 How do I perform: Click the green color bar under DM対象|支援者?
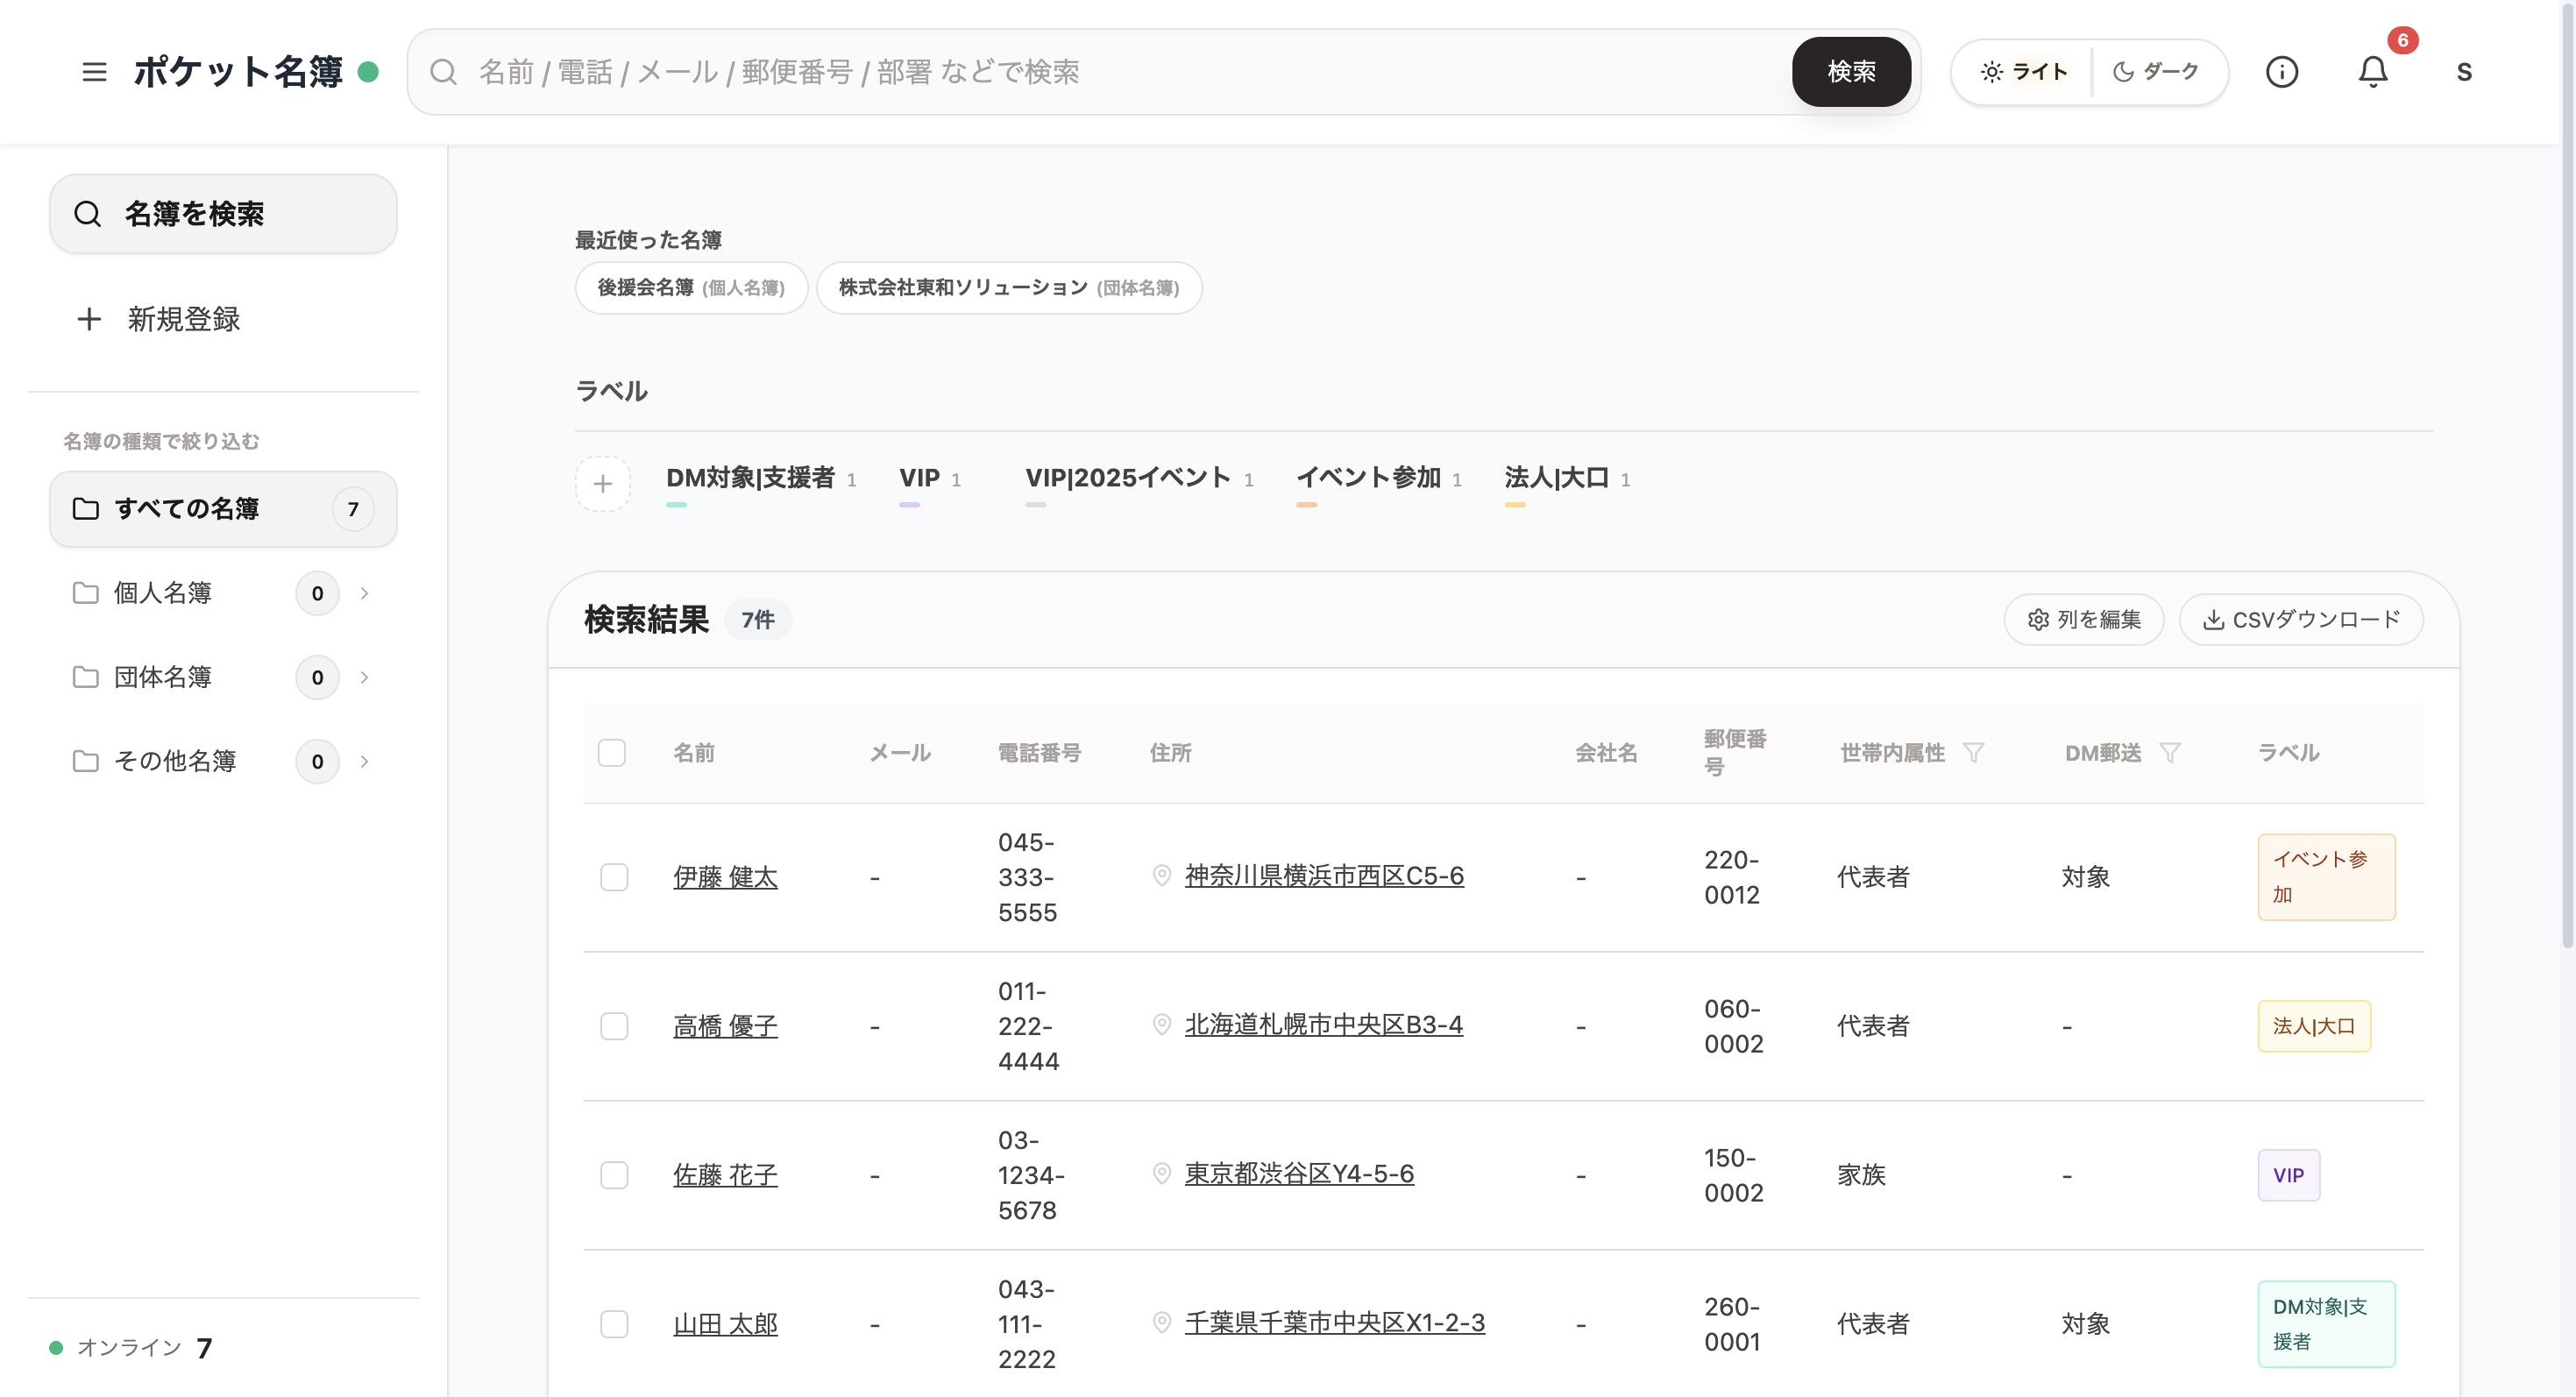(x=677, y=507)
